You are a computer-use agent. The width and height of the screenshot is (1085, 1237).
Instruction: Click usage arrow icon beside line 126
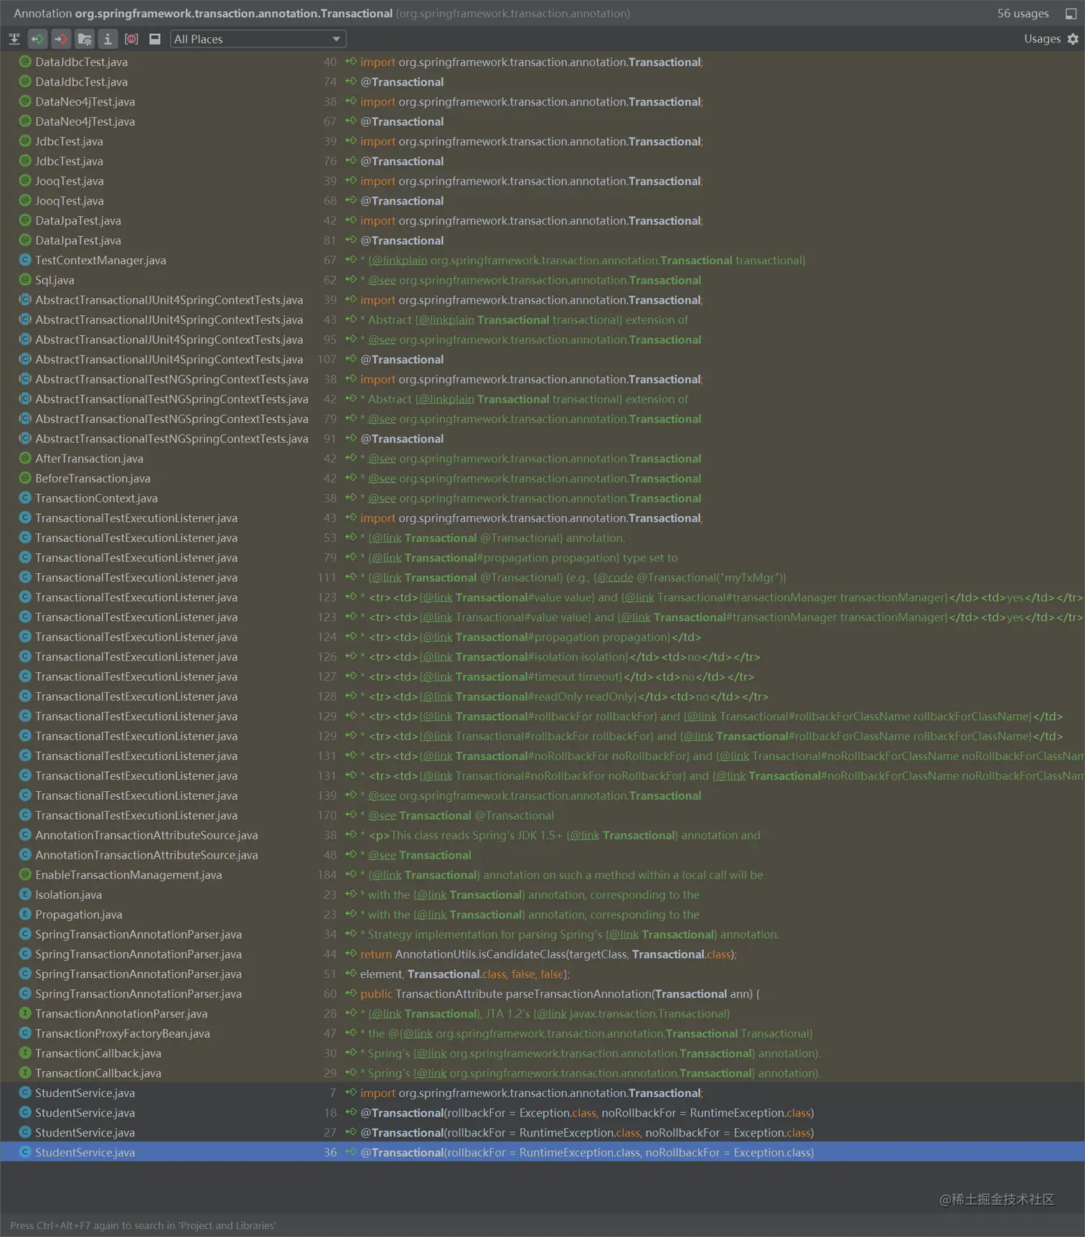pyautogui.click(x=351, y=656)
